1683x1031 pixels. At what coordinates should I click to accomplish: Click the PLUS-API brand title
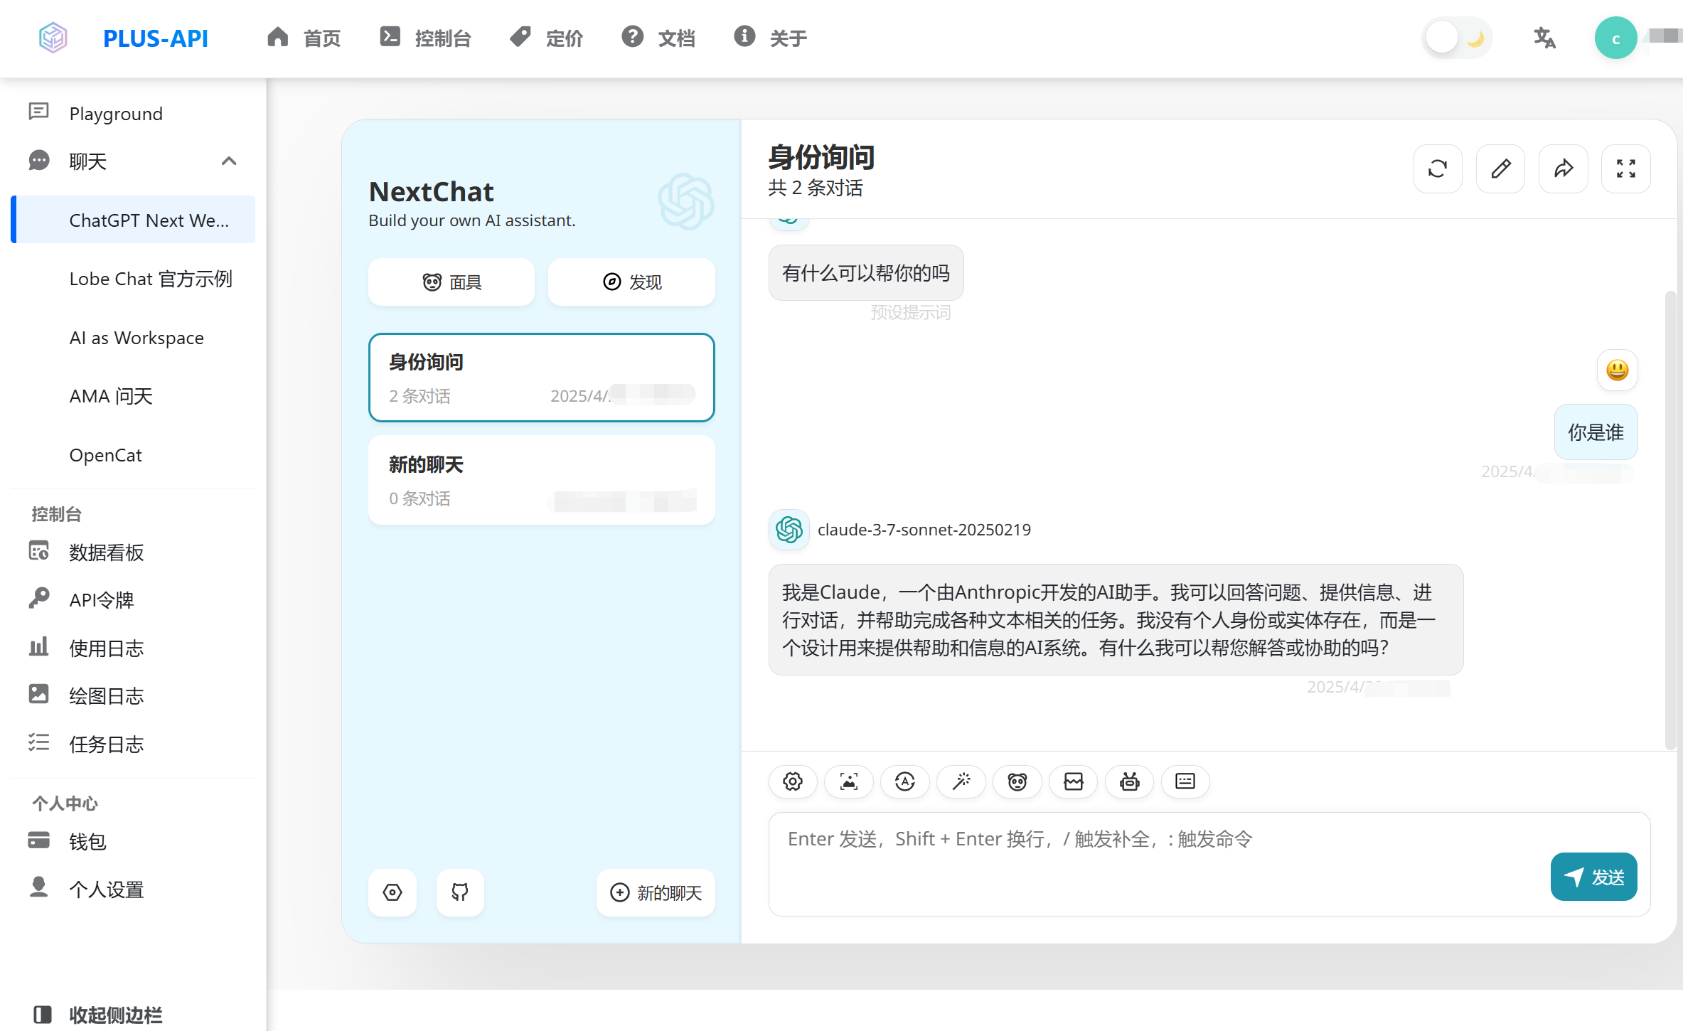156,38
